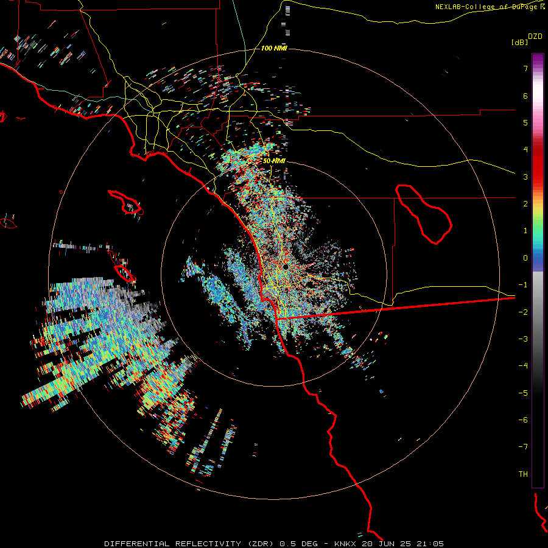The width and height of the screenshot is (548, 548).
Task: Click the large offshore island outline
Action: point(125,202)
